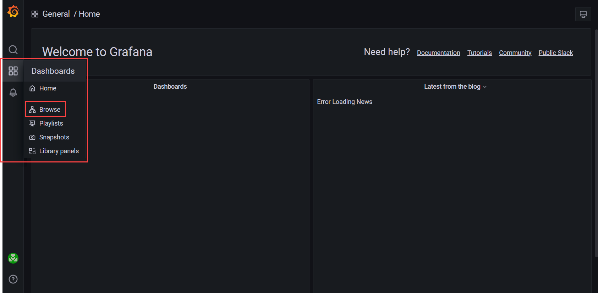This screenshot has width=598, height=293.
Task: Click the Dashboards menu header
Action: pos(53,71)
